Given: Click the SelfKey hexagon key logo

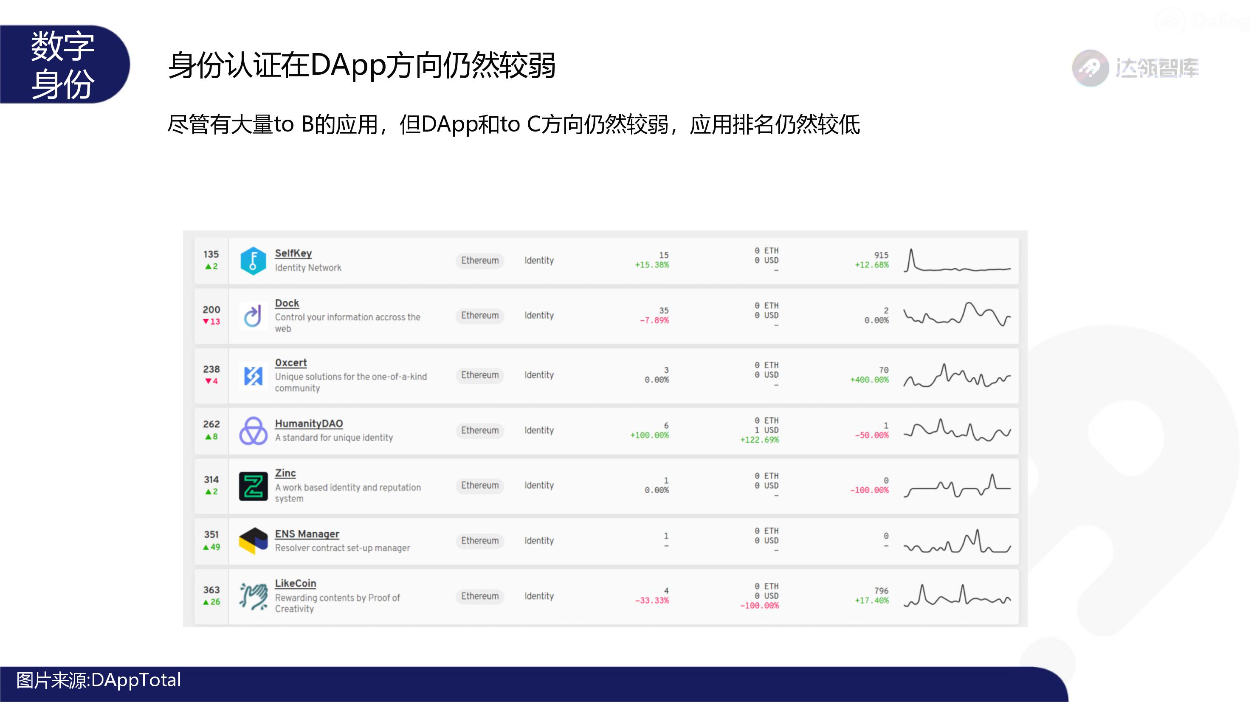Looking at the screenshot, I should pos(253,261).
